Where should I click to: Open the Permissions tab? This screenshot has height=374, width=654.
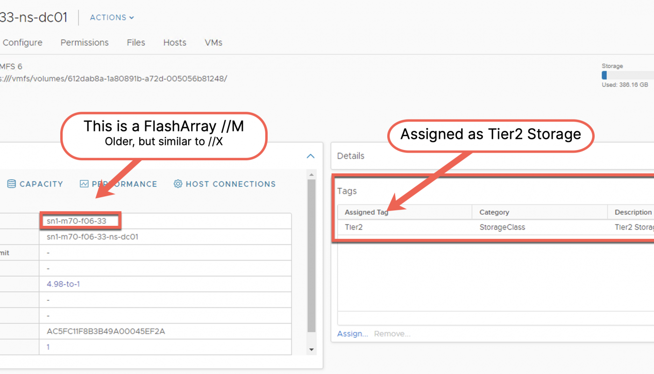pyautogui.click(x=85, y=43)
